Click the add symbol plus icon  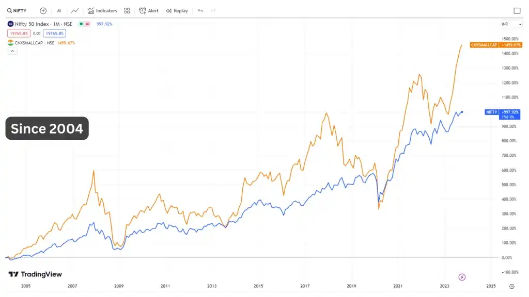(43, 11)
